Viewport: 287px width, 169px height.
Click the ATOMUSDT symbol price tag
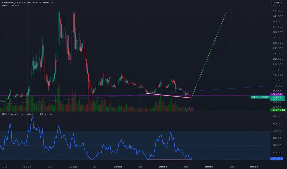[x=260, y=97]
